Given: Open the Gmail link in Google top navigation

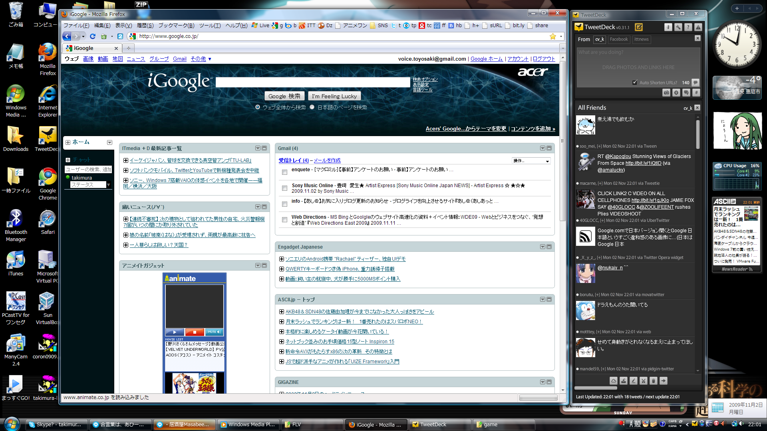Looking at the screenshot, I should pos(180,59).
